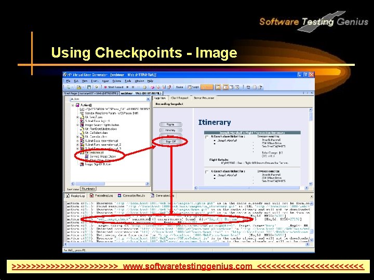The image size is (374, 280).
Task: Expand the Image: Search Flights Button node
Action: [77, 125]
